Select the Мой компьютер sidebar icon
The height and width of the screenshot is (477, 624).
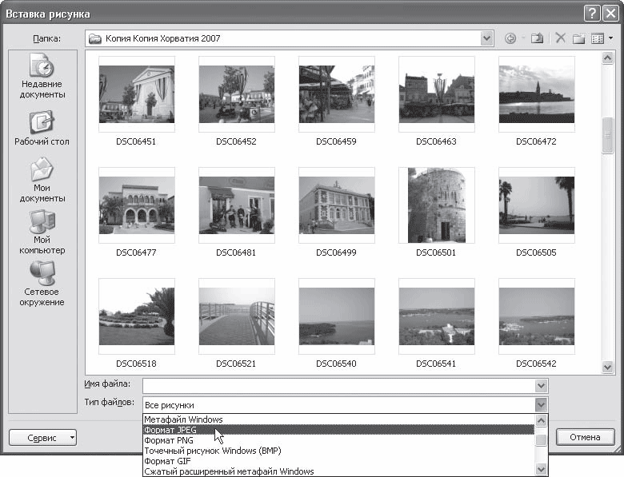click(x=42, y=233)
